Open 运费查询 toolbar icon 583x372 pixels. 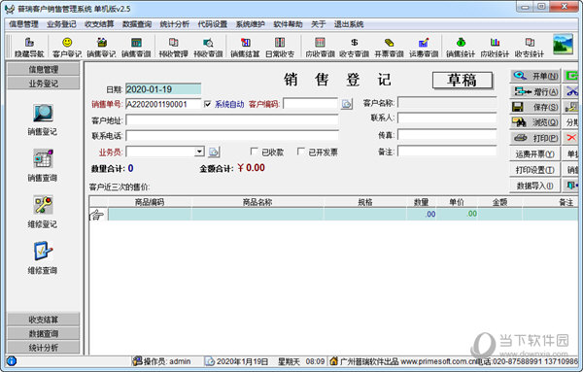click(x=424, y=48)
